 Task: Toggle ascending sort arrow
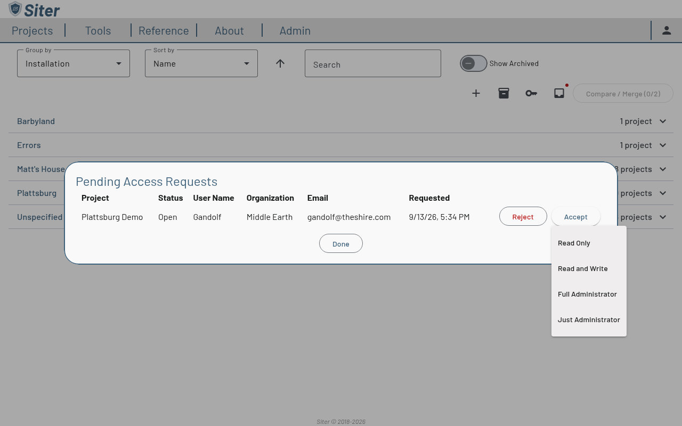pyautogui.click(x=280, y=63)
